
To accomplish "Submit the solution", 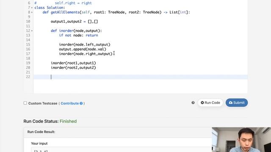I will coord(237,103).
